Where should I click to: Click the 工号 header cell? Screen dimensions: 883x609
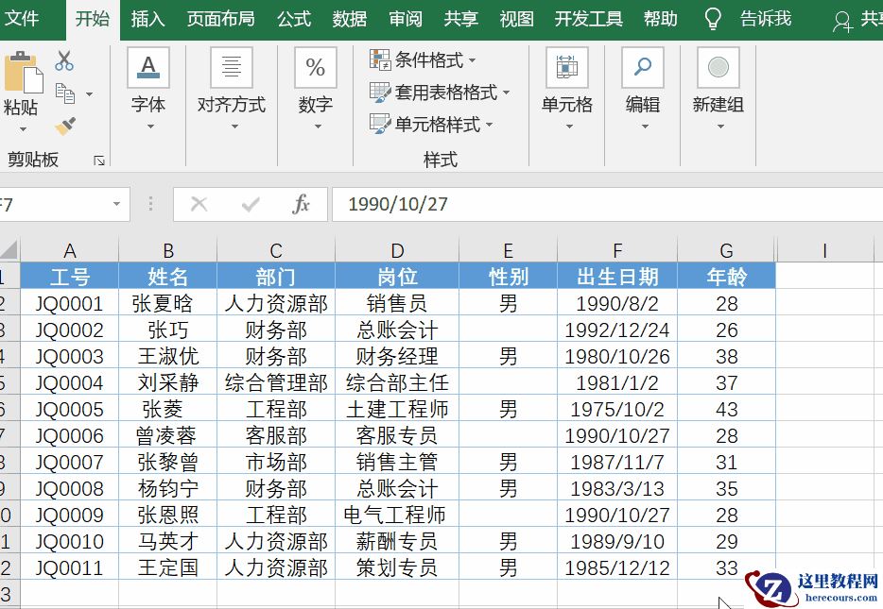click(x=69, y=276)
